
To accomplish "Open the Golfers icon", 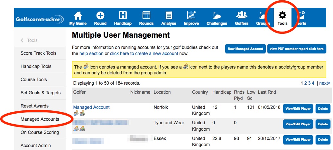I will coord(241,16).
